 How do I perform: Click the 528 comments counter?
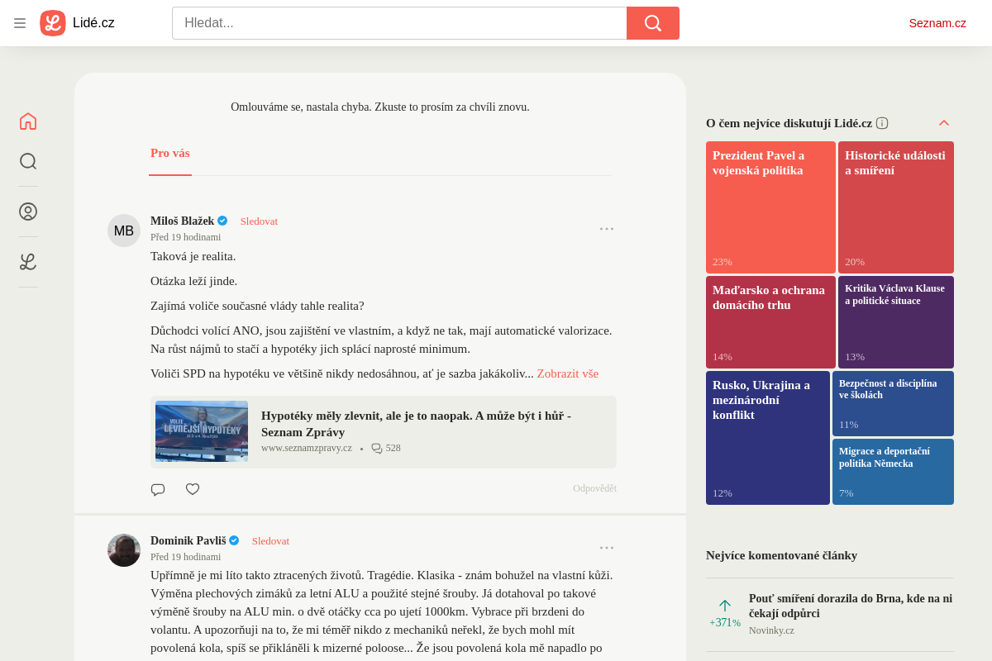point(386,448)
